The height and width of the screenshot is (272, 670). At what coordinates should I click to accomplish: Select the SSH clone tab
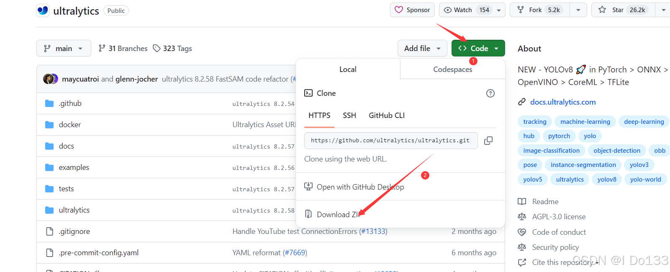(x=349, y=115)
